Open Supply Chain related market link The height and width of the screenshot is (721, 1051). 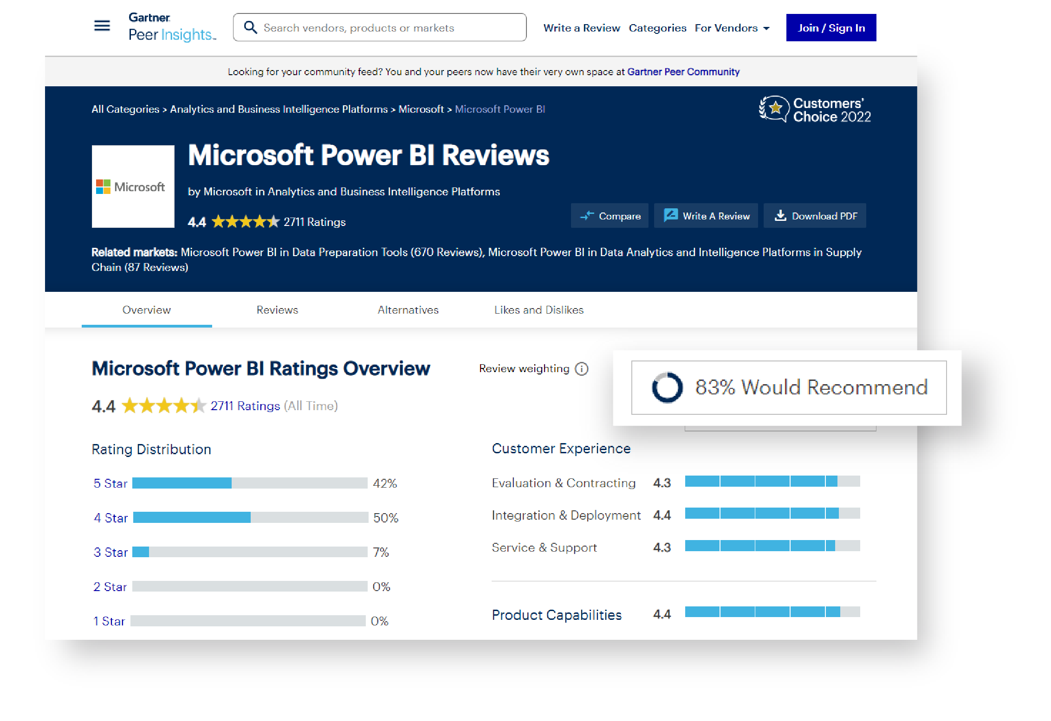click(x=476, y=260)
